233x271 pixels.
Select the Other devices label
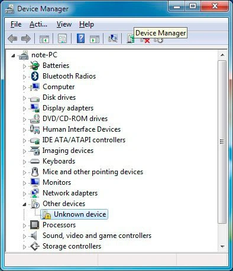pos(64,204)
